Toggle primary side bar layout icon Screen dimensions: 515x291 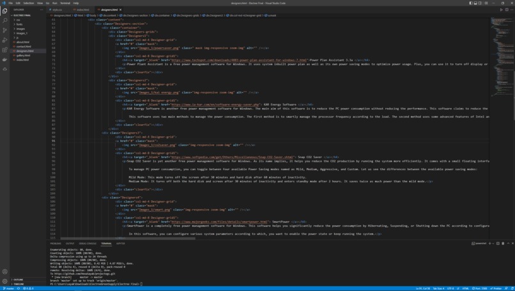pyautogui.click(x=471, y=3)
